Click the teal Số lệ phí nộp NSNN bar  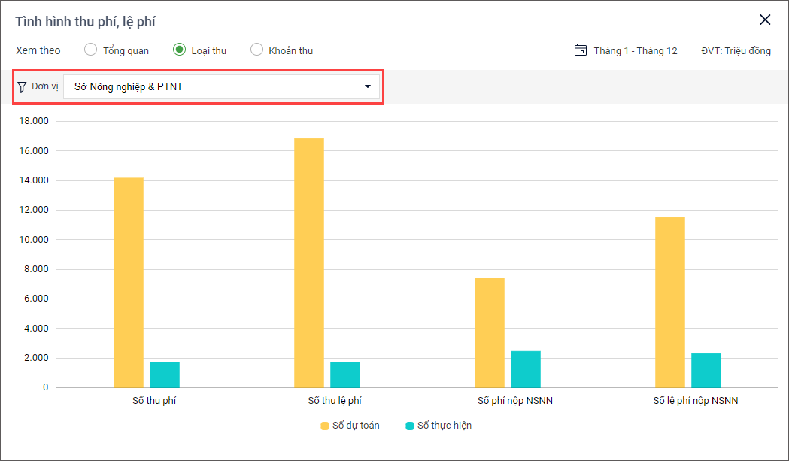click(x=706, y=370)
